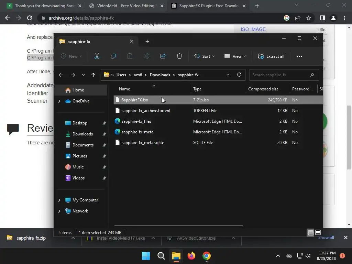Open the Sort dropdown menu
The height and width of the screenshot is (264, 352).
coord(204,56)
